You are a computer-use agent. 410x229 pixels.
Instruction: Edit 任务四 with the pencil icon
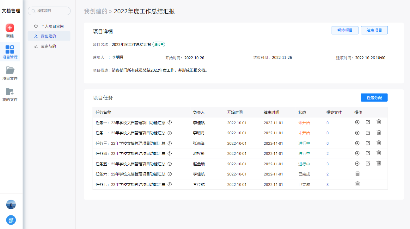(368, 153)
